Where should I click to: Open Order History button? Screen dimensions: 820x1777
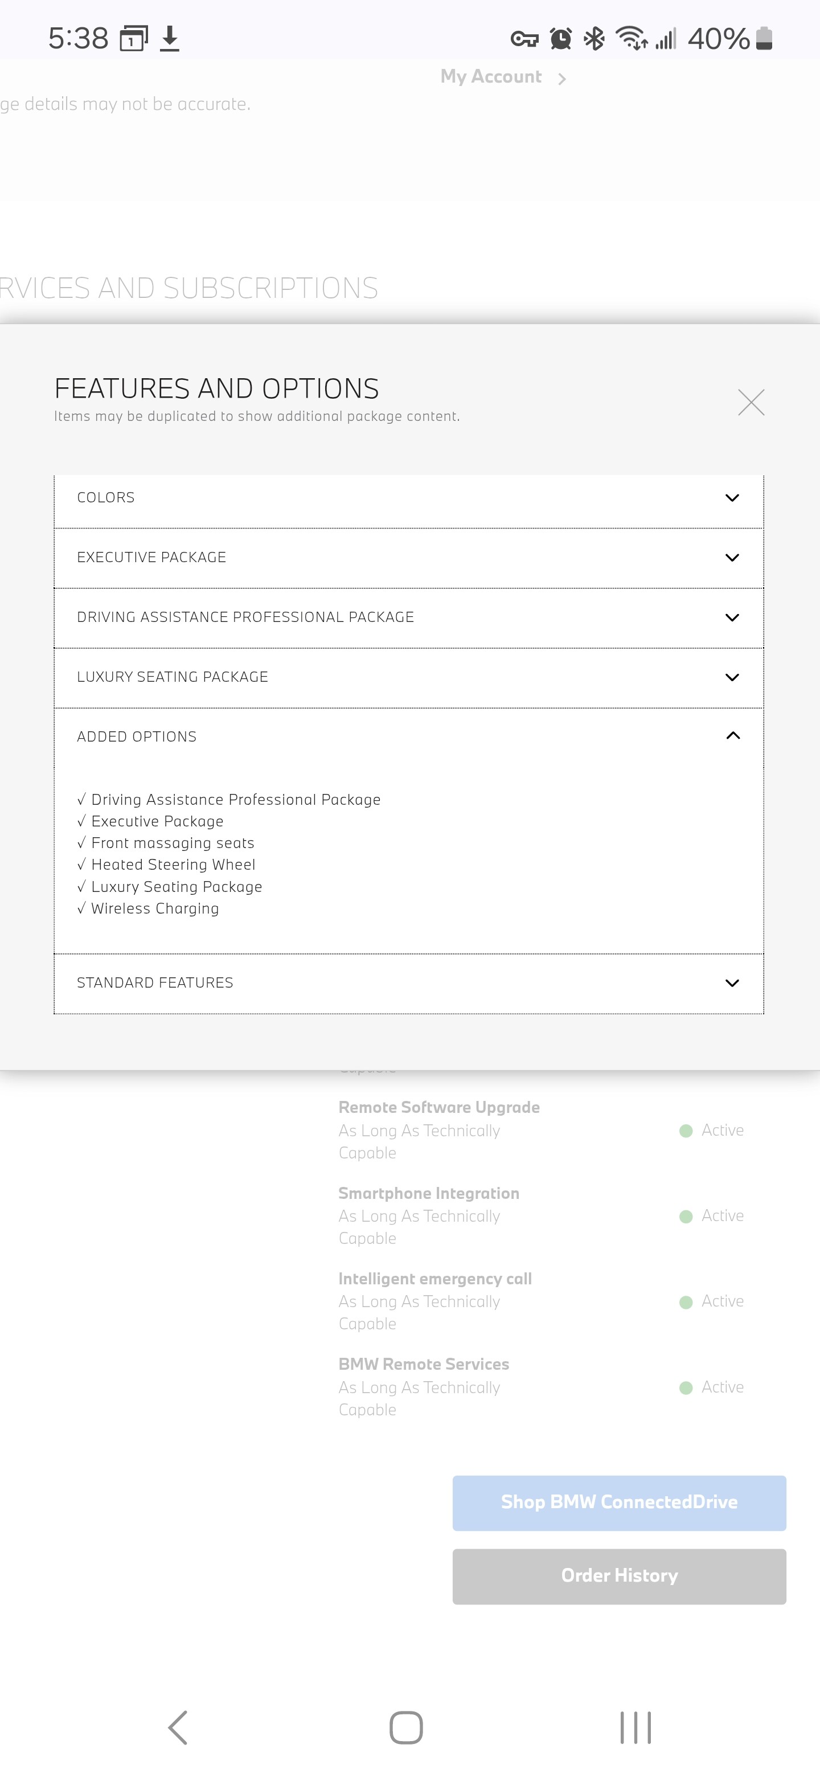[618, 1577]
